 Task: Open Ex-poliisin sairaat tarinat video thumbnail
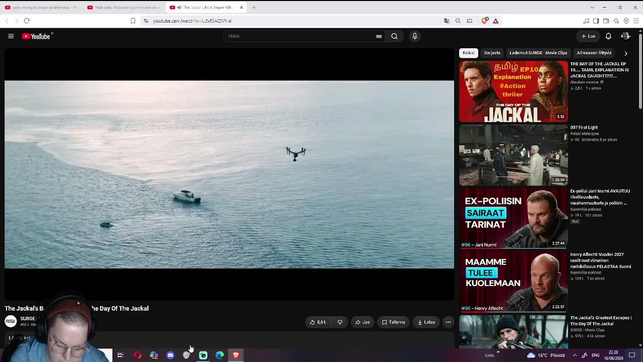[x=513, y=219]
